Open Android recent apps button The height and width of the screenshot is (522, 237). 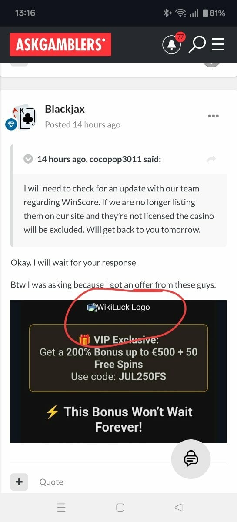[x=61, y=507]
